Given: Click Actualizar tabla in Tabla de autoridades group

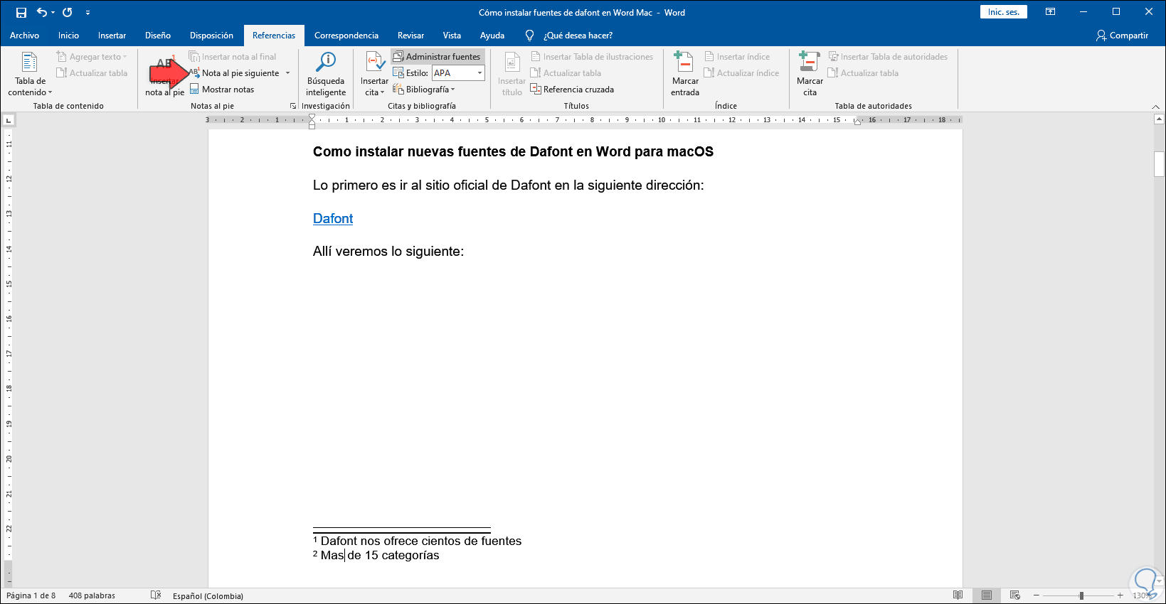Looking at the screenshot, I should coord(863,73).
